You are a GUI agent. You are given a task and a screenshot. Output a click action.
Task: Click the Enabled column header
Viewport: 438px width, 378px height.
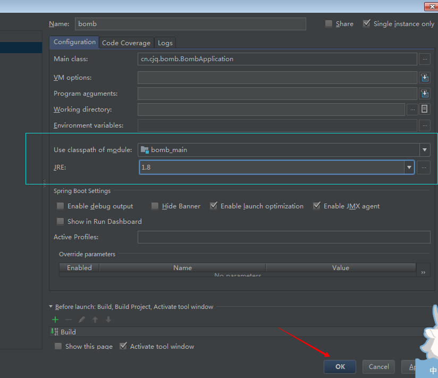coord(79,267)
